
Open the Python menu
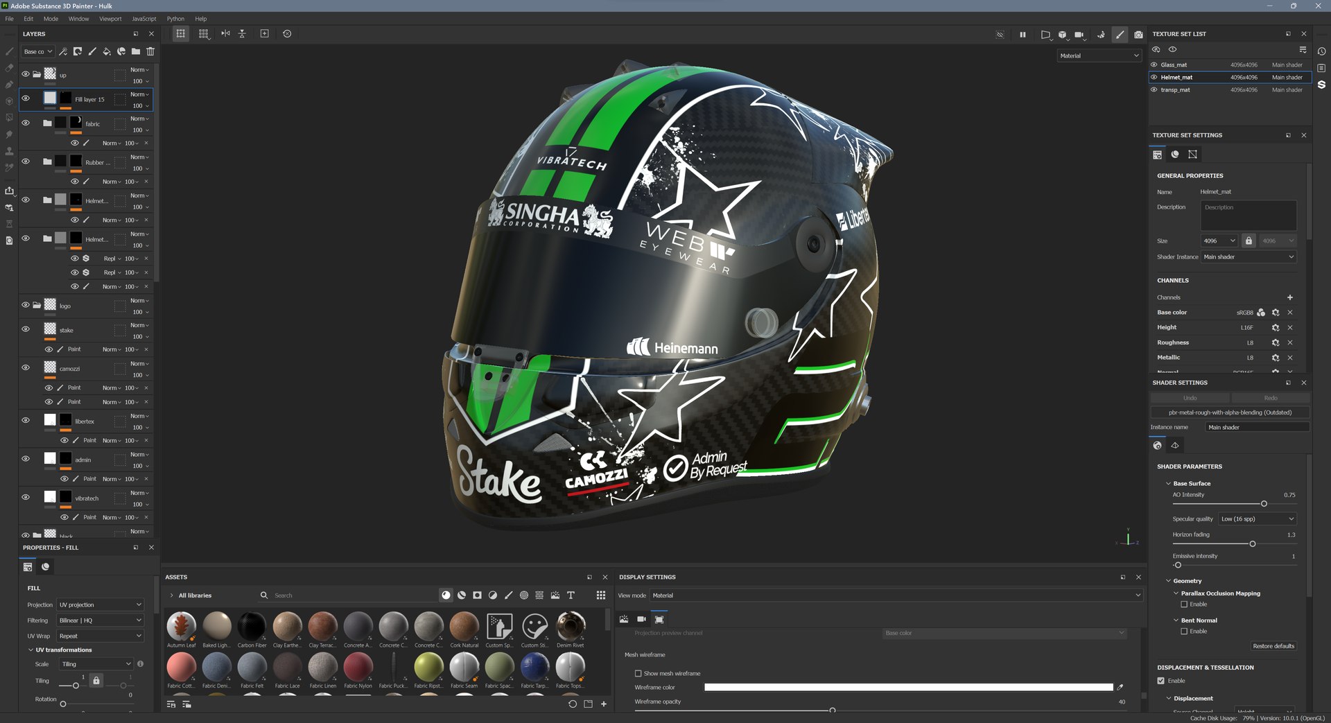click(x=175, y=19)
